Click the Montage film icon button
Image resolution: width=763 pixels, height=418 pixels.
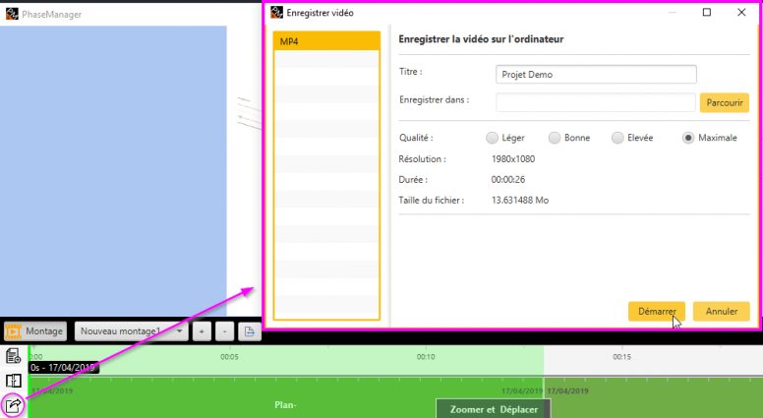34,332
